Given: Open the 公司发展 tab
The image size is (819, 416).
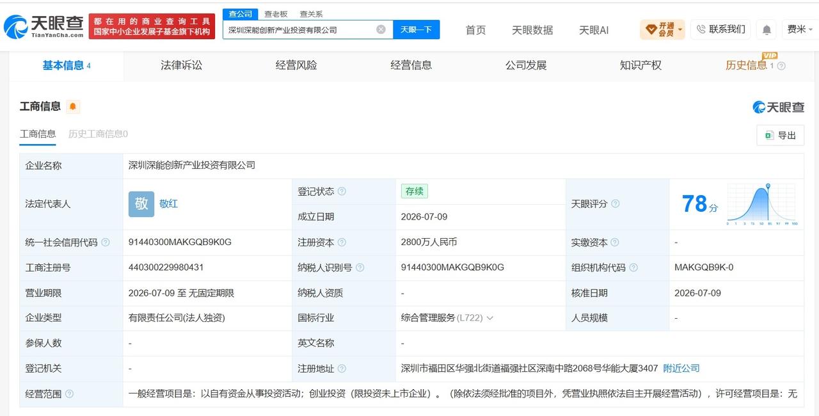Looking at the screenshot, I should click(x=526, y=65).
